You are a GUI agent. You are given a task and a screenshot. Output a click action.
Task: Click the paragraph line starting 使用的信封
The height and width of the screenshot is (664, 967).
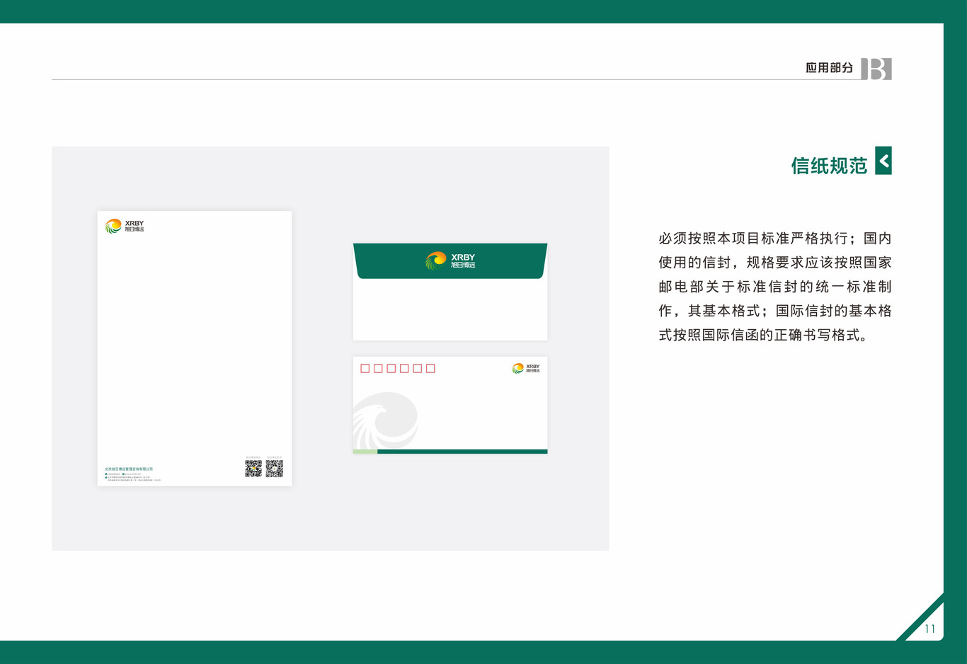pyautogui.click(x=775, y=263)
